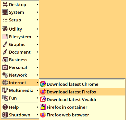This screenshot has width=126, height=120.
Task: Open the Business menu item
Action: [x=20, y=60]
